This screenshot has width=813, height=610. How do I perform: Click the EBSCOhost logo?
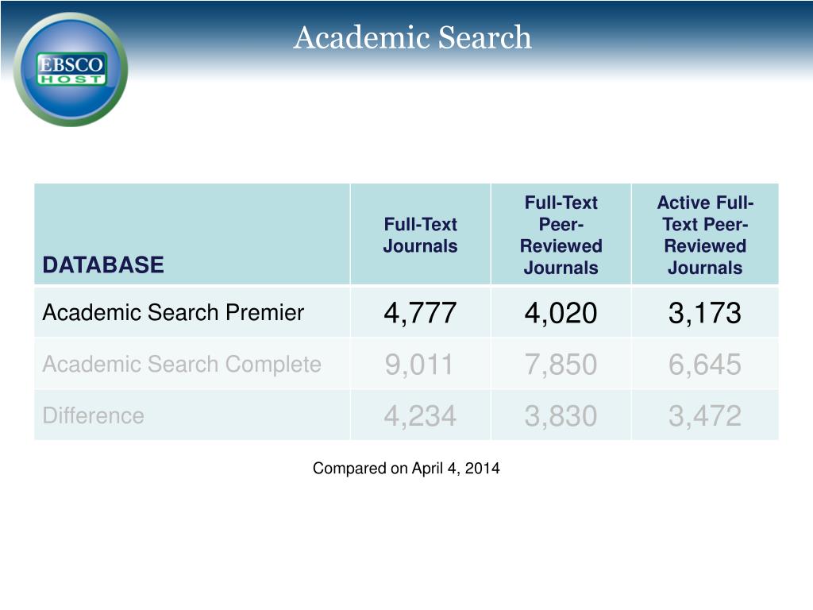(x=71, y=70)
